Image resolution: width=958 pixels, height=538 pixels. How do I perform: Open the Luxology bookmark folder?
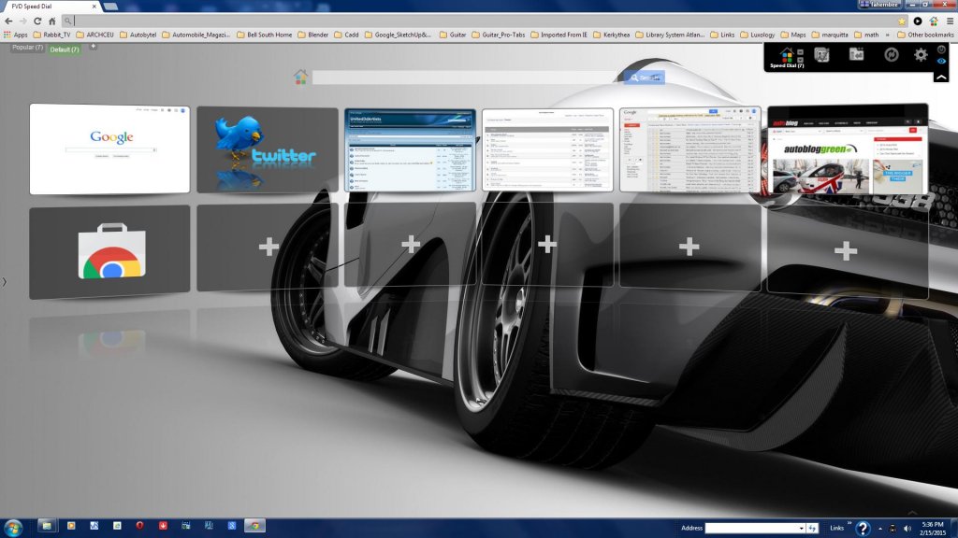(758, 35)
